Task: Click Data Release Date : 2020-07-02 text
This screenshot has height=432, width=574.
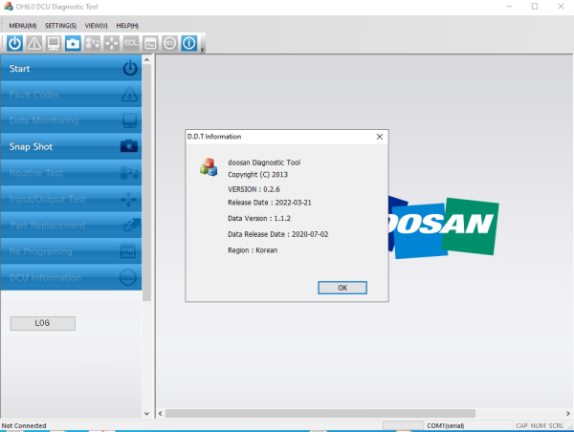Action: [277, 234]
